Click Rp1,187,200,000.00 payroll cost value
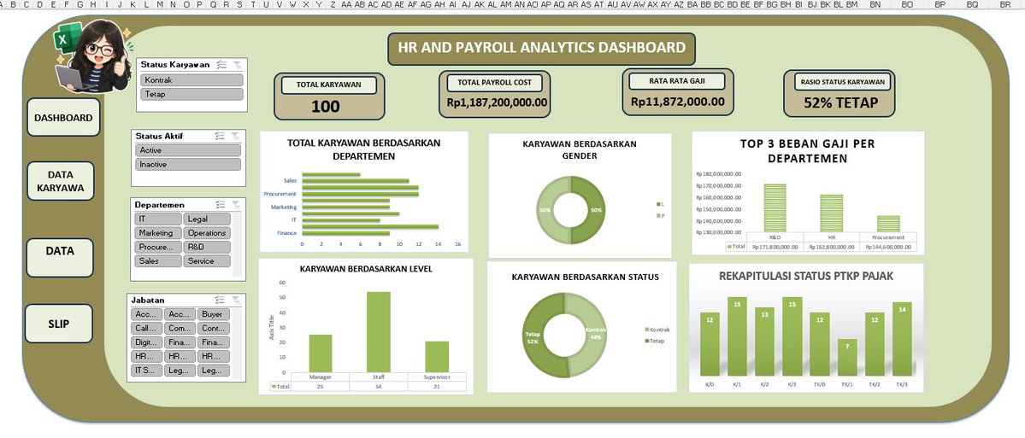Viewport: 1025px width, 438px height. coord(497,102)
